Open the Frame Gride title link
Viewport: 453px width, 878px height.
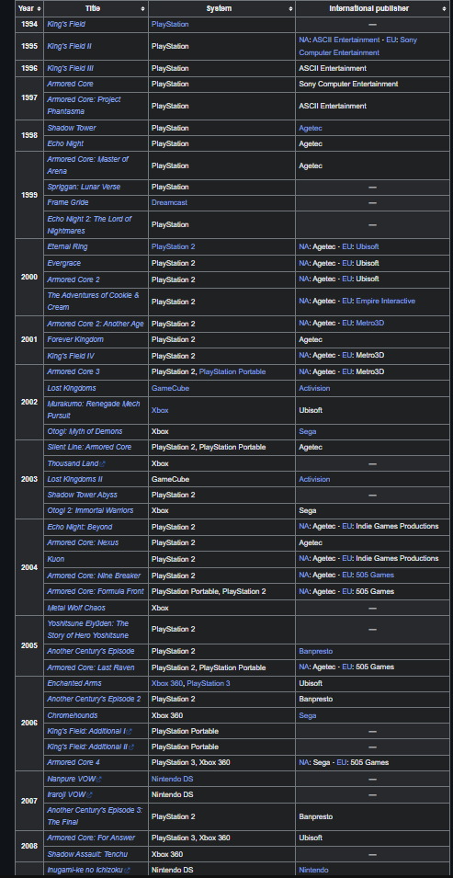click(x=68, y=202)
